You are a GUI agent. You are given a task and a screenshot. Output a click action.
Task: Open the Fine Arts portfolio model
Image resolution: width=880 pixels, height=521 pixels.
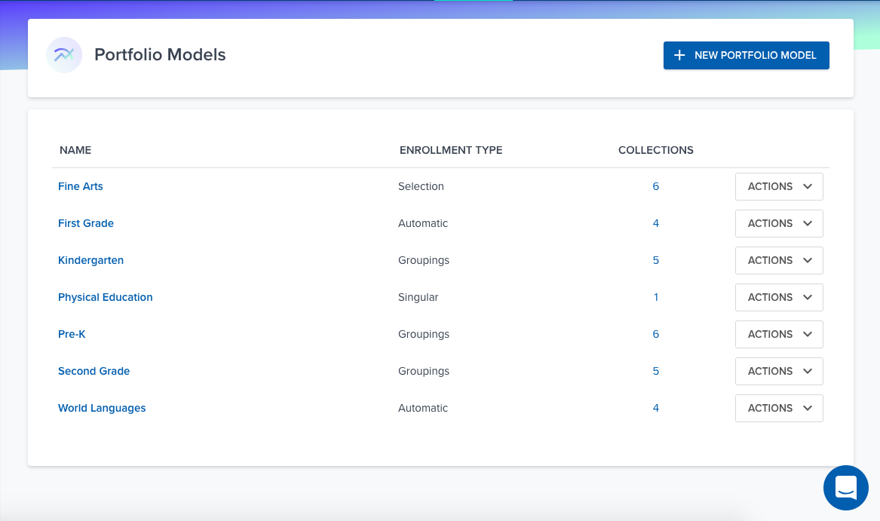tap(81, 186)
